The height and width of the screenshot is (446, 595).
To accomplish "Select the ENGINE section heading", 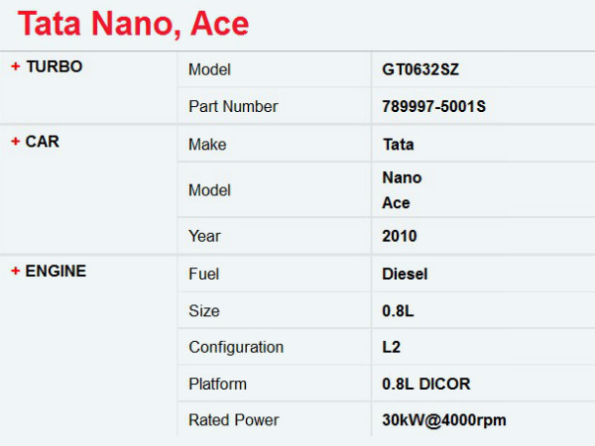I will pos(56,271).
